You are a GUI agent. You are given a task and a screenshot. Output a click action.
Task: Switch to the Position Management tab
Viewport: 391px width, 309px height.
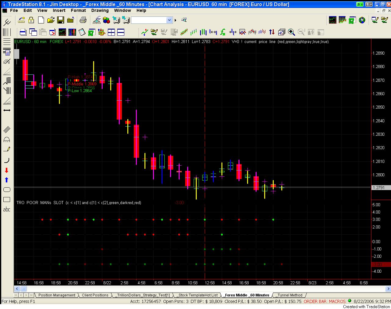pyautogui.click(x=57, y=295)
